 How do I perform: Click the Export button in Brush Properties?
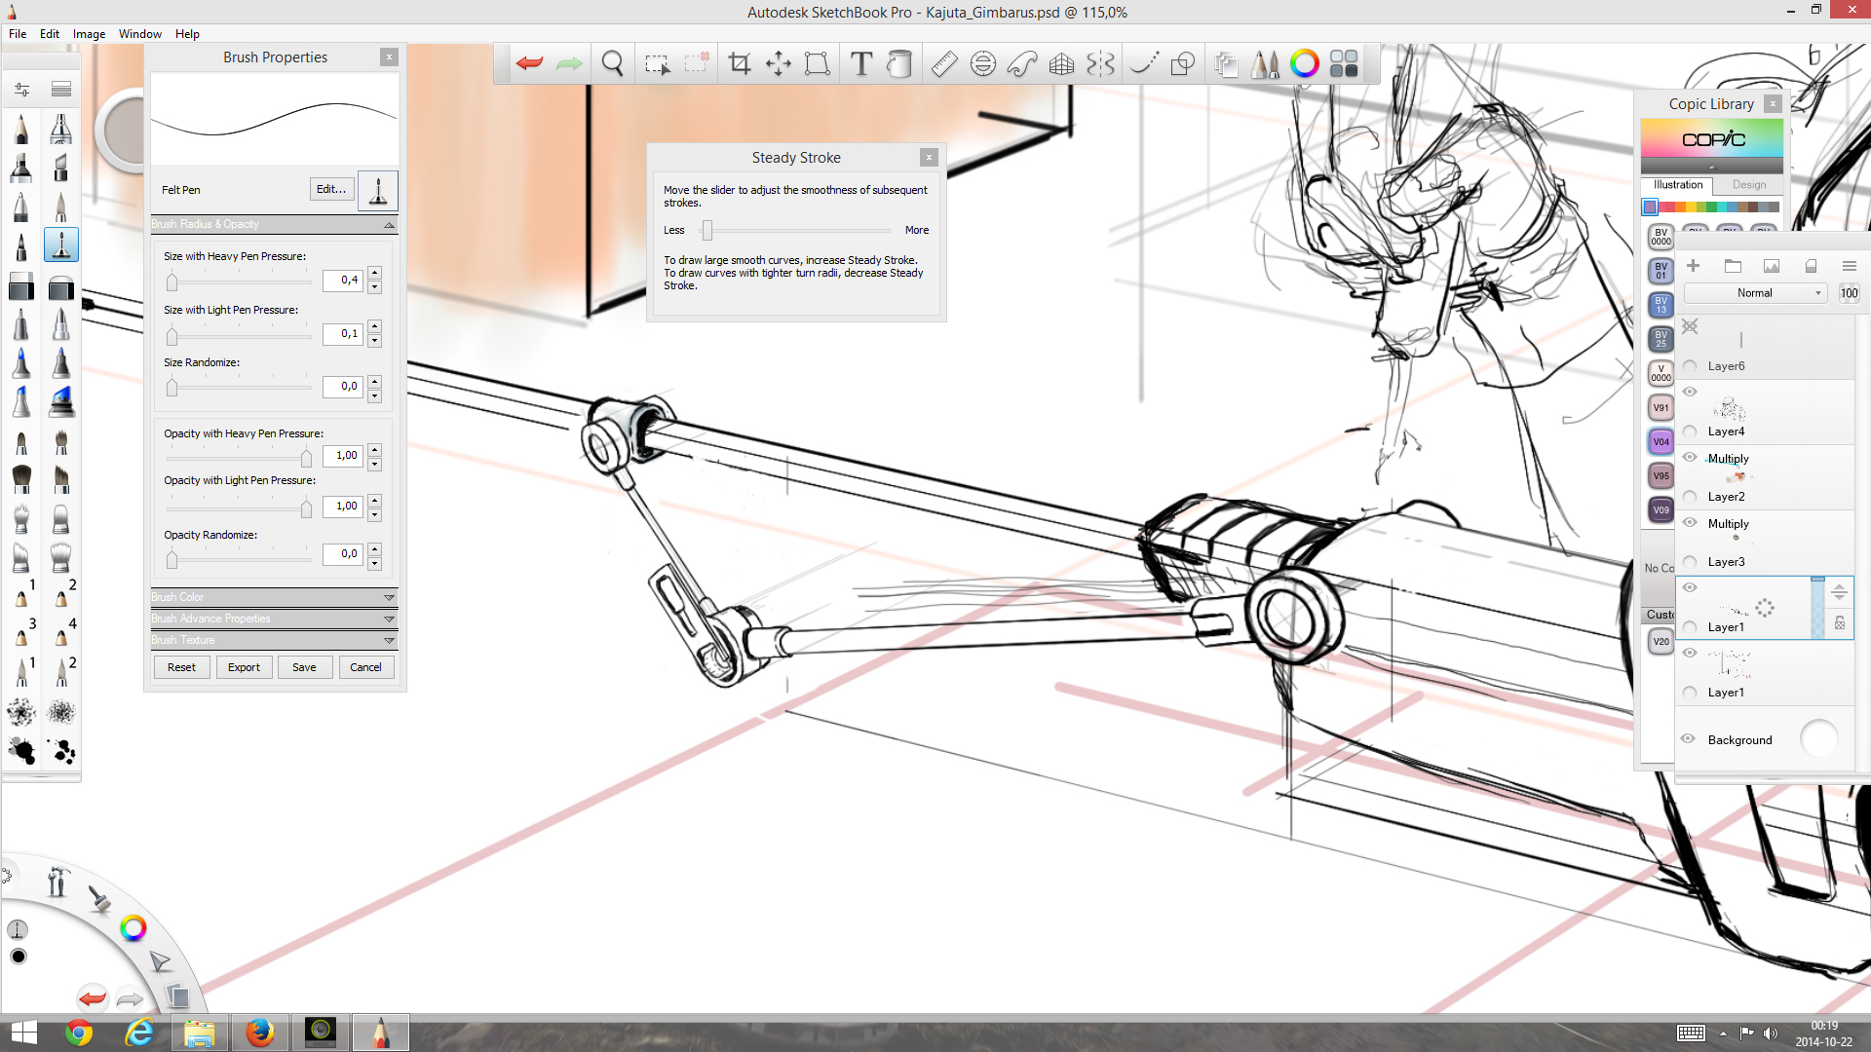244,667
